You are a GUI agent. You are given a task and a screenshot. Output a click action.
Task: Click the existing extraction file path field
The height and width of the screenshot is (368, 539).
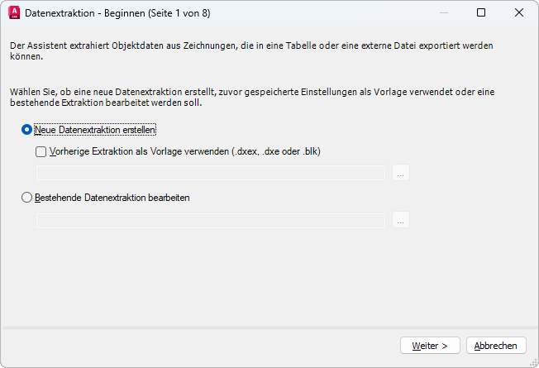pyautogui.click(x=211, y=220)
